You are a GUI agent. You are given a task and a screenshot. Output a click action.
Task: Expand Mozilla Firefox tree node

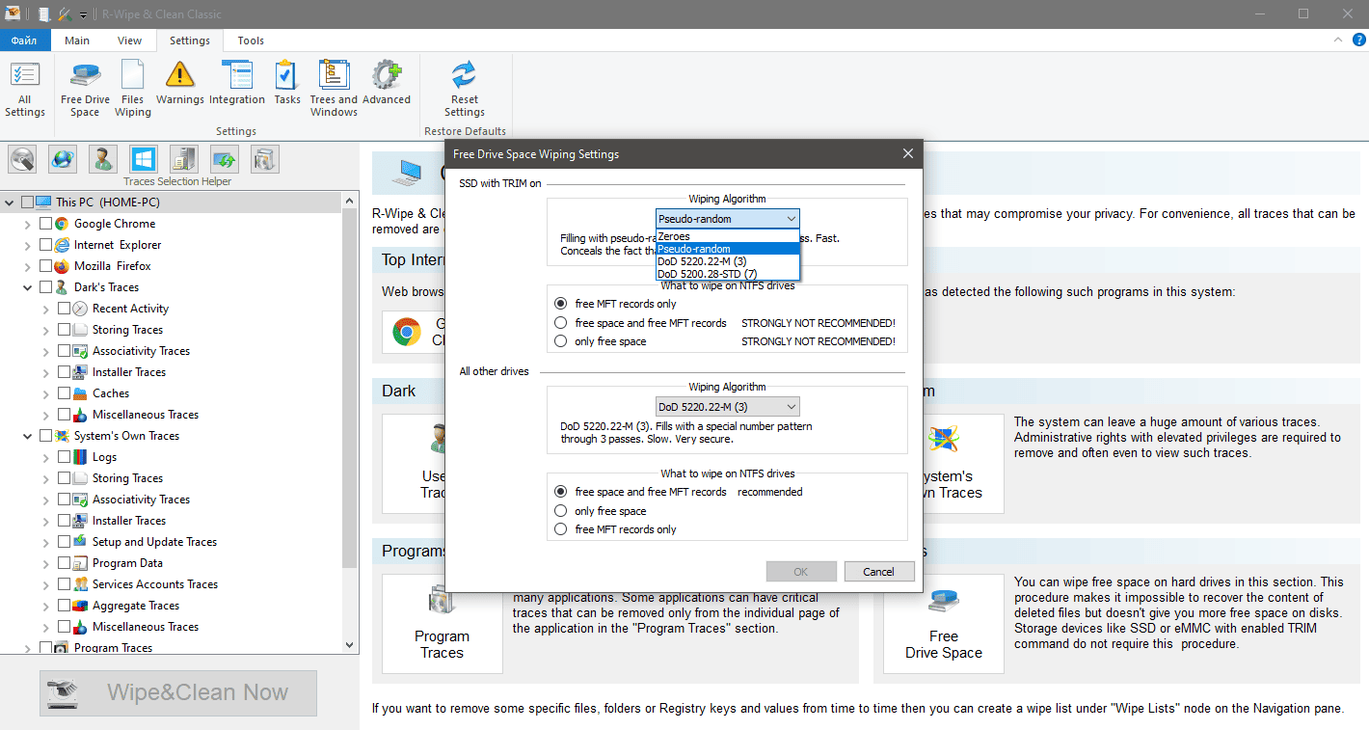(28, 266)
